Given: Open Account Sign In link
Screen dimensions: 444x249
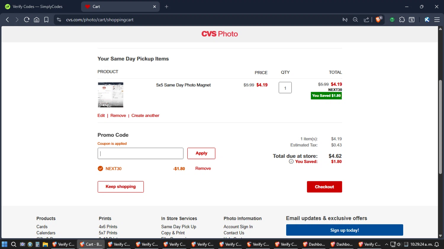Looking at the screenshot, I should (238, 227).
